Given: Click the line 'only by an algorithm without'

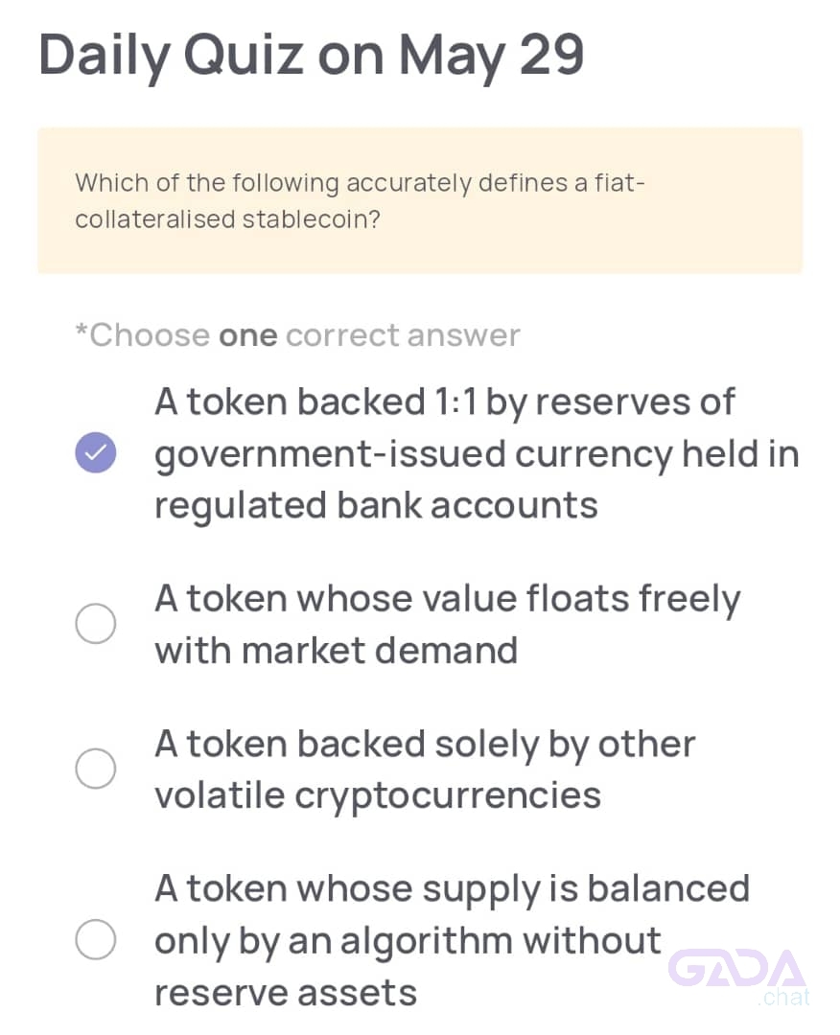Looking at the screenshot, I should (x=408, y=941).
